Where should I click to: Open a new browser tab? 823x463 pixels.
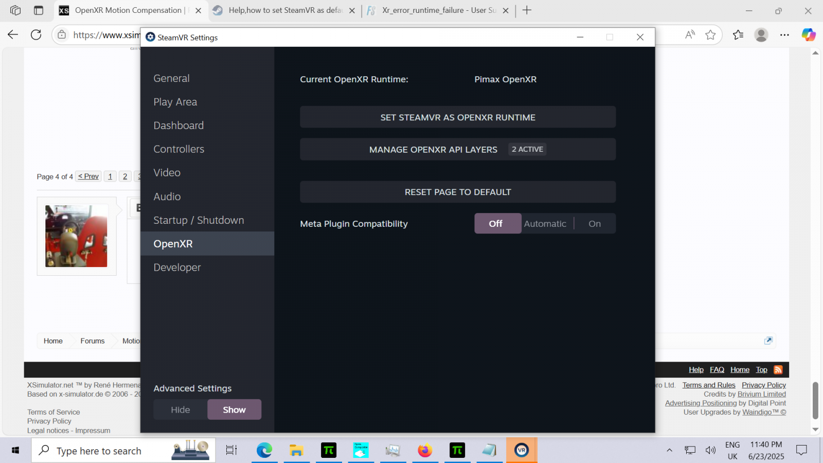click(x=527, y=10)
